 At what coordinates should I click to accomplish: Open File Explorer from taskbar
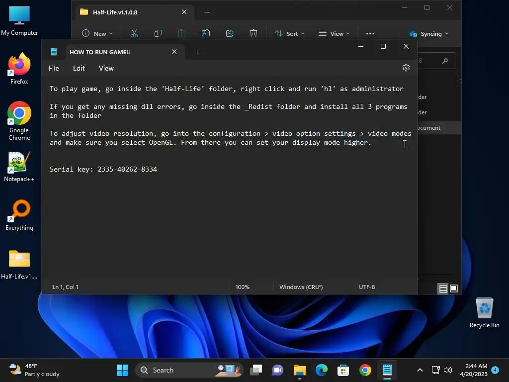click(x=300, y=370)
